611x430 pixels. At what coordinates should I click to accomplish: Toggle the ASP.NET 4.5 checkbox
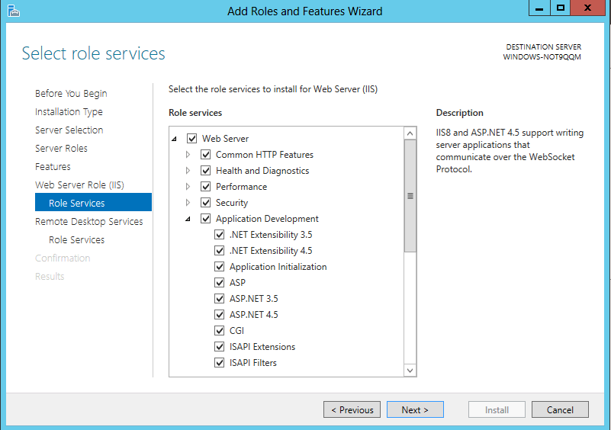click(220, 315)
